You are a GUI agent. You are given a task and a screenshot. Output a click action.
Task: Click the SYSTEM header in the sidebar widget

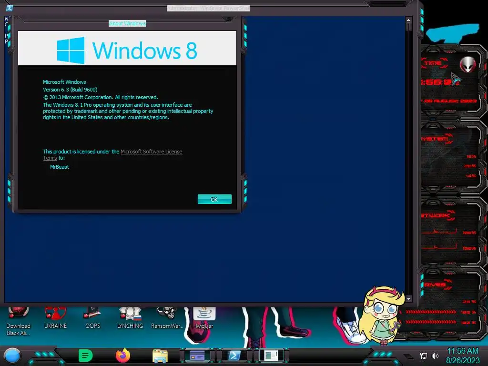pos(437,139)
